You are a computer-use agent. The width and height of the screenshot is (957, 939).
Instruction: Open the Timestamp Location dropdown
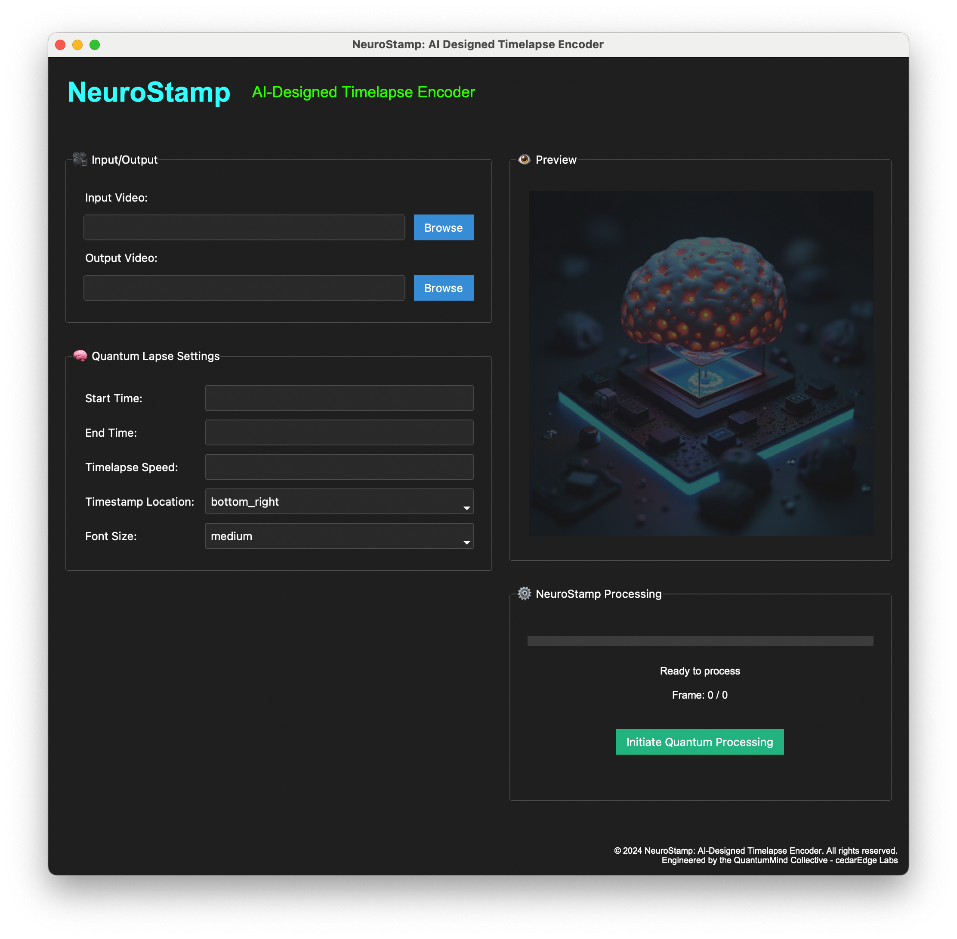tap(339, 501)
